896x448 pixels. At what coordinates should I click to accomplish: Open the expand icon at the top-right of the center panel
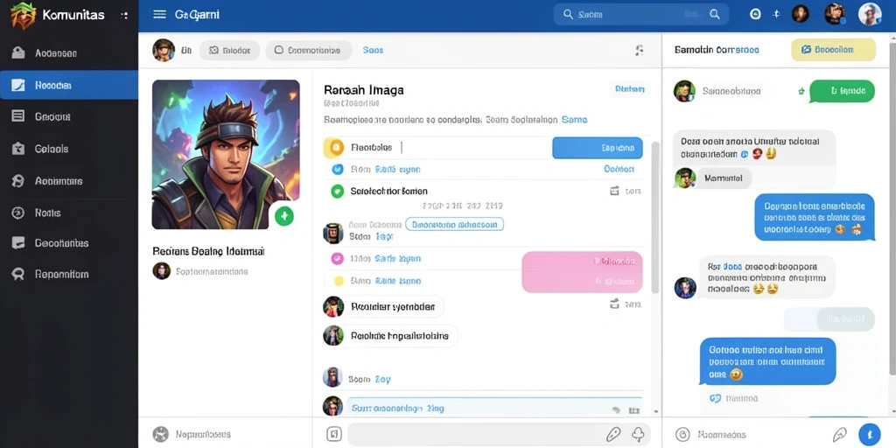point(640,50)
